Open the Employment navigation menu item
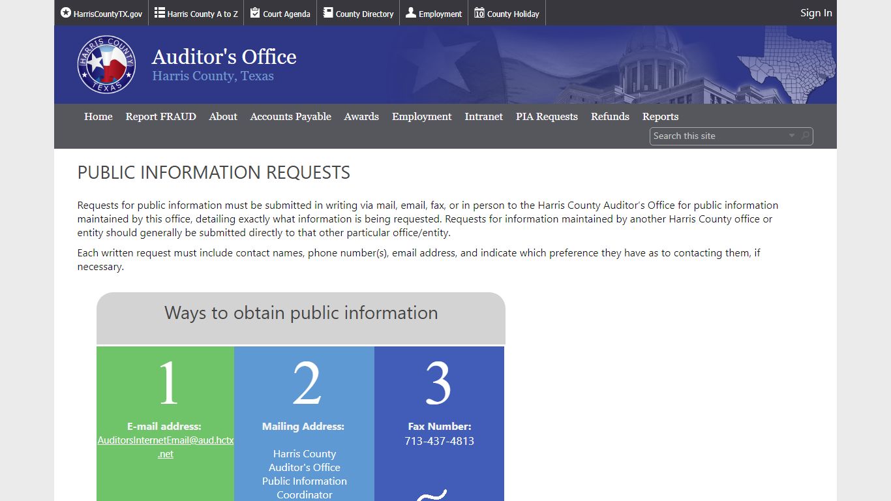Screen dimensions: 891x501 pyautogui.click(x=422, y=116)
